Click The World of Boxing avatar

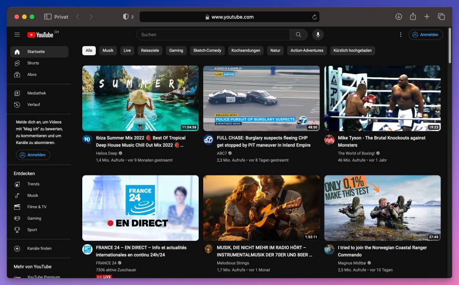(329, 139)
